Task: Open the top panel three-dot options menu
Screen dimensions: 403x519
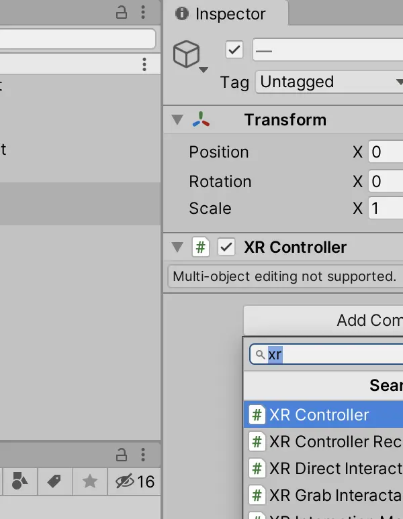Action: point(143,12)
